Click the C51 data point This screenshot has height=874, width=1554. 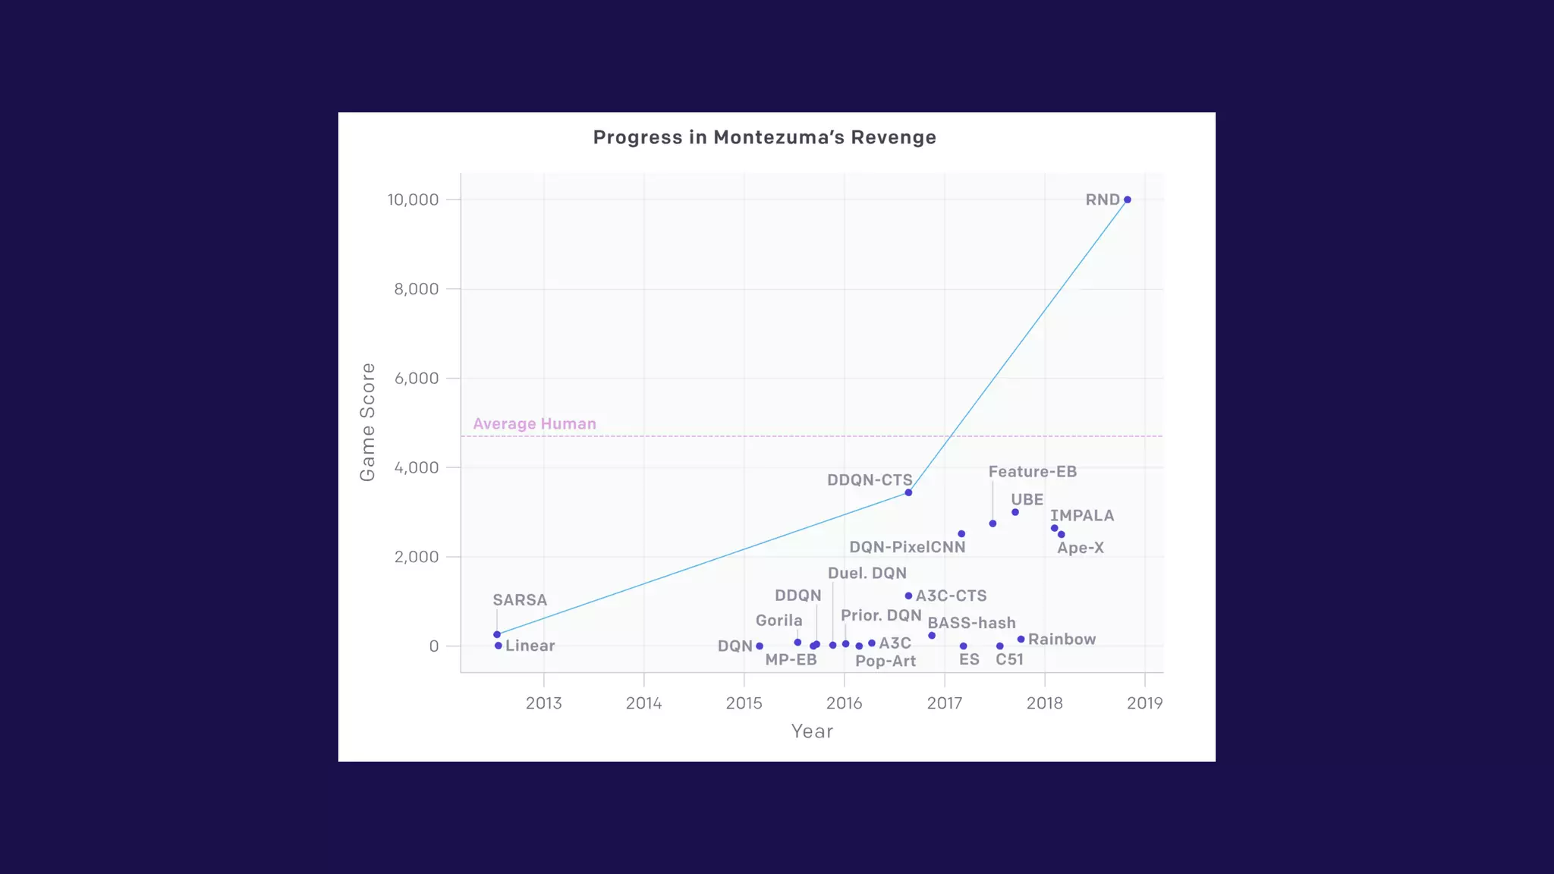click(1000, 646)
